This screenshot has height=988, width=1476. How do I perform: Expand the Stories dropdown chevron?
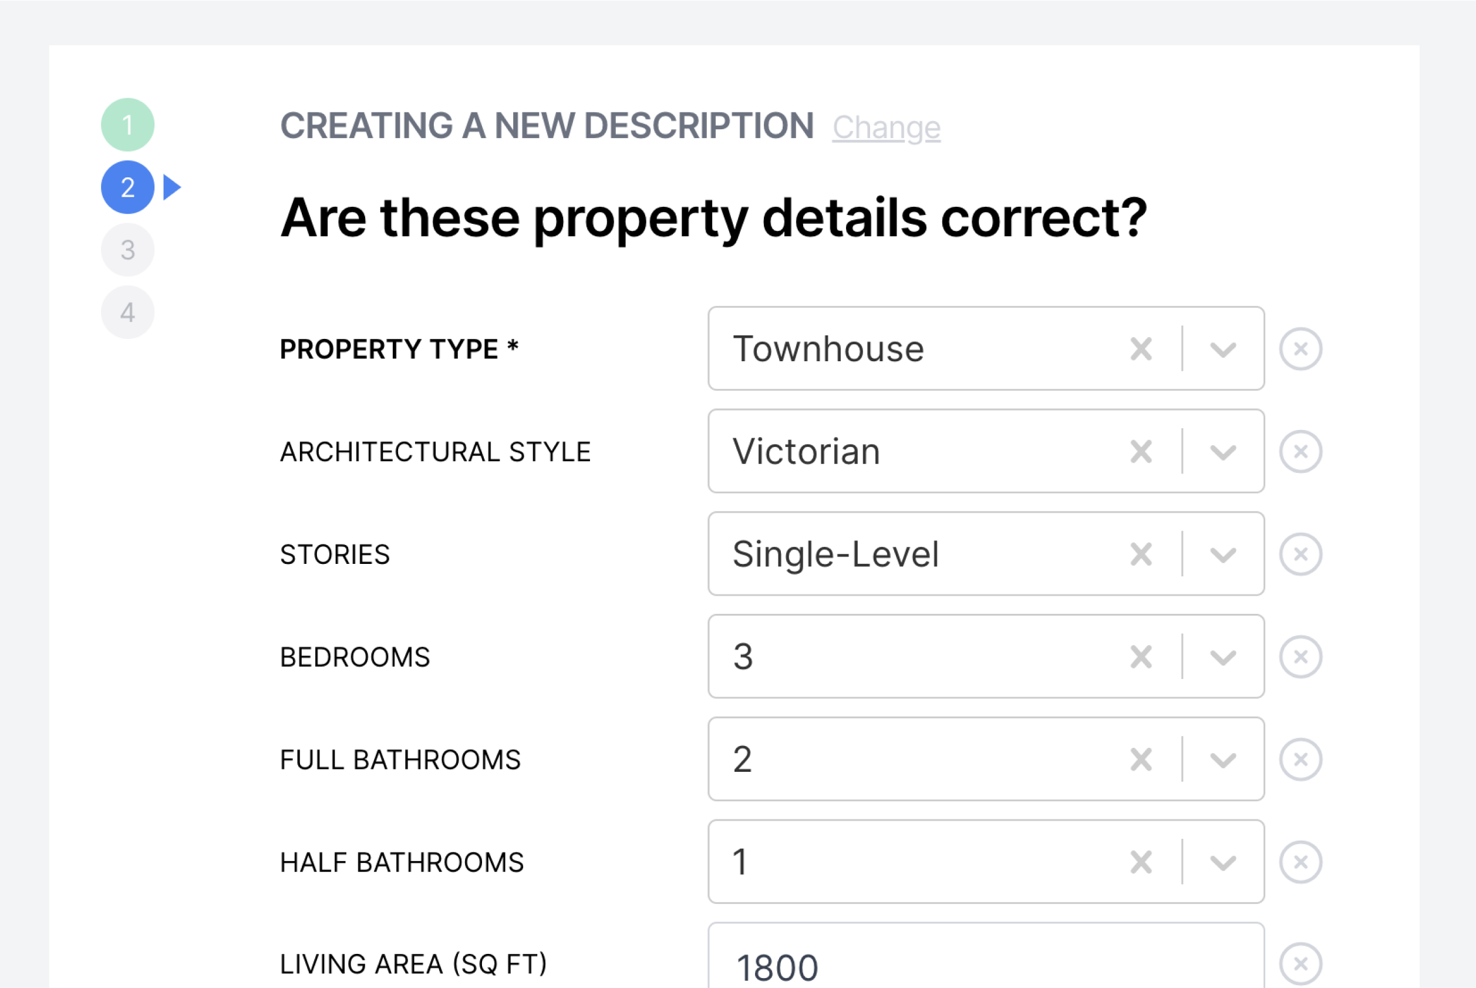pos(1223,555)
